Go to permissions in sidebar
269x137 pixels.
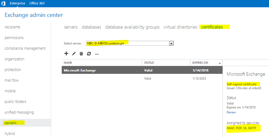point(14,38)
